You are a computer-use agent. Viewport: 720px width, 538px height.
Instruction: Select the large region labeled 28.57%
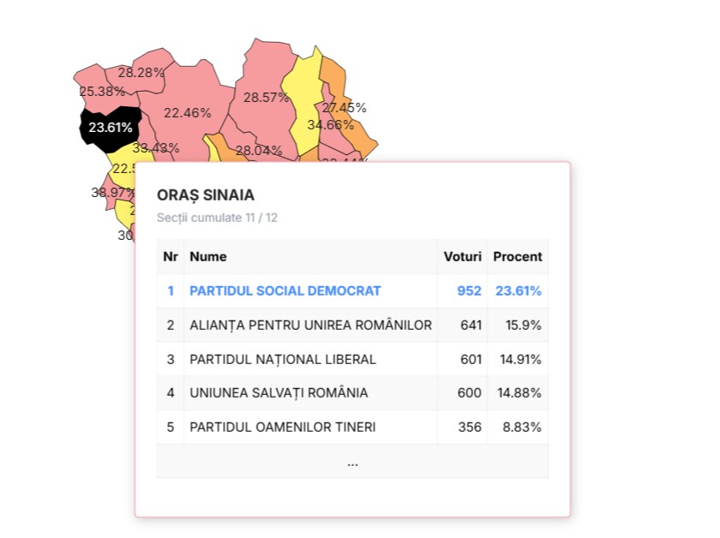click(x=266, y=97)
